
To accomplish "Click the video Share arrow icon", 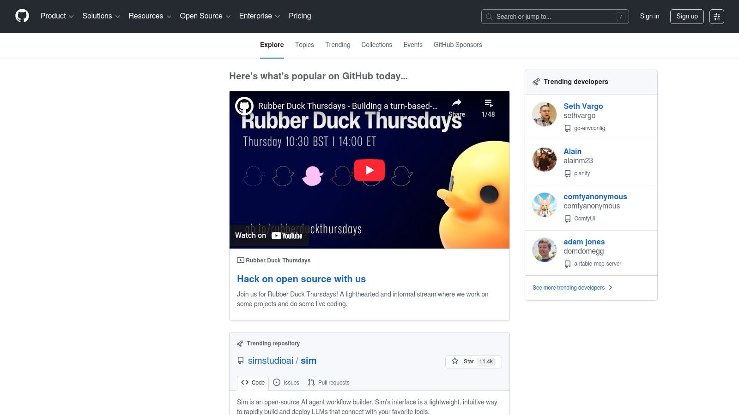I will 457,102.
